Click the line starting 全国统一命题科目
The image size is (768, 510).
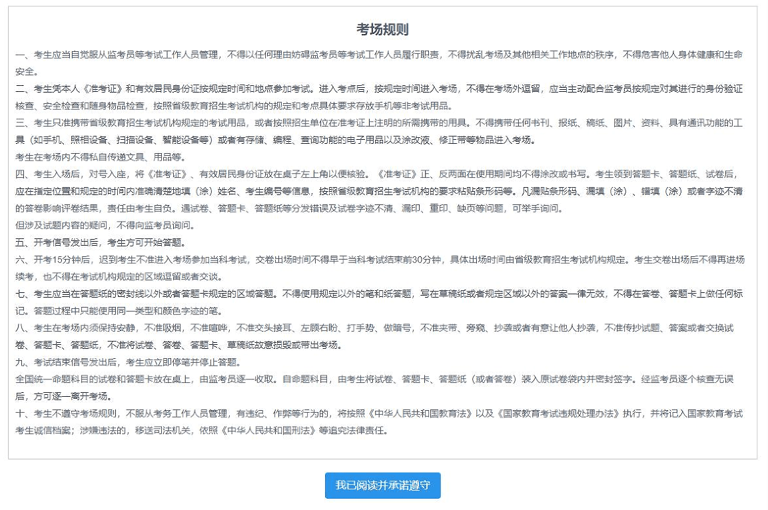pos(375,387)
